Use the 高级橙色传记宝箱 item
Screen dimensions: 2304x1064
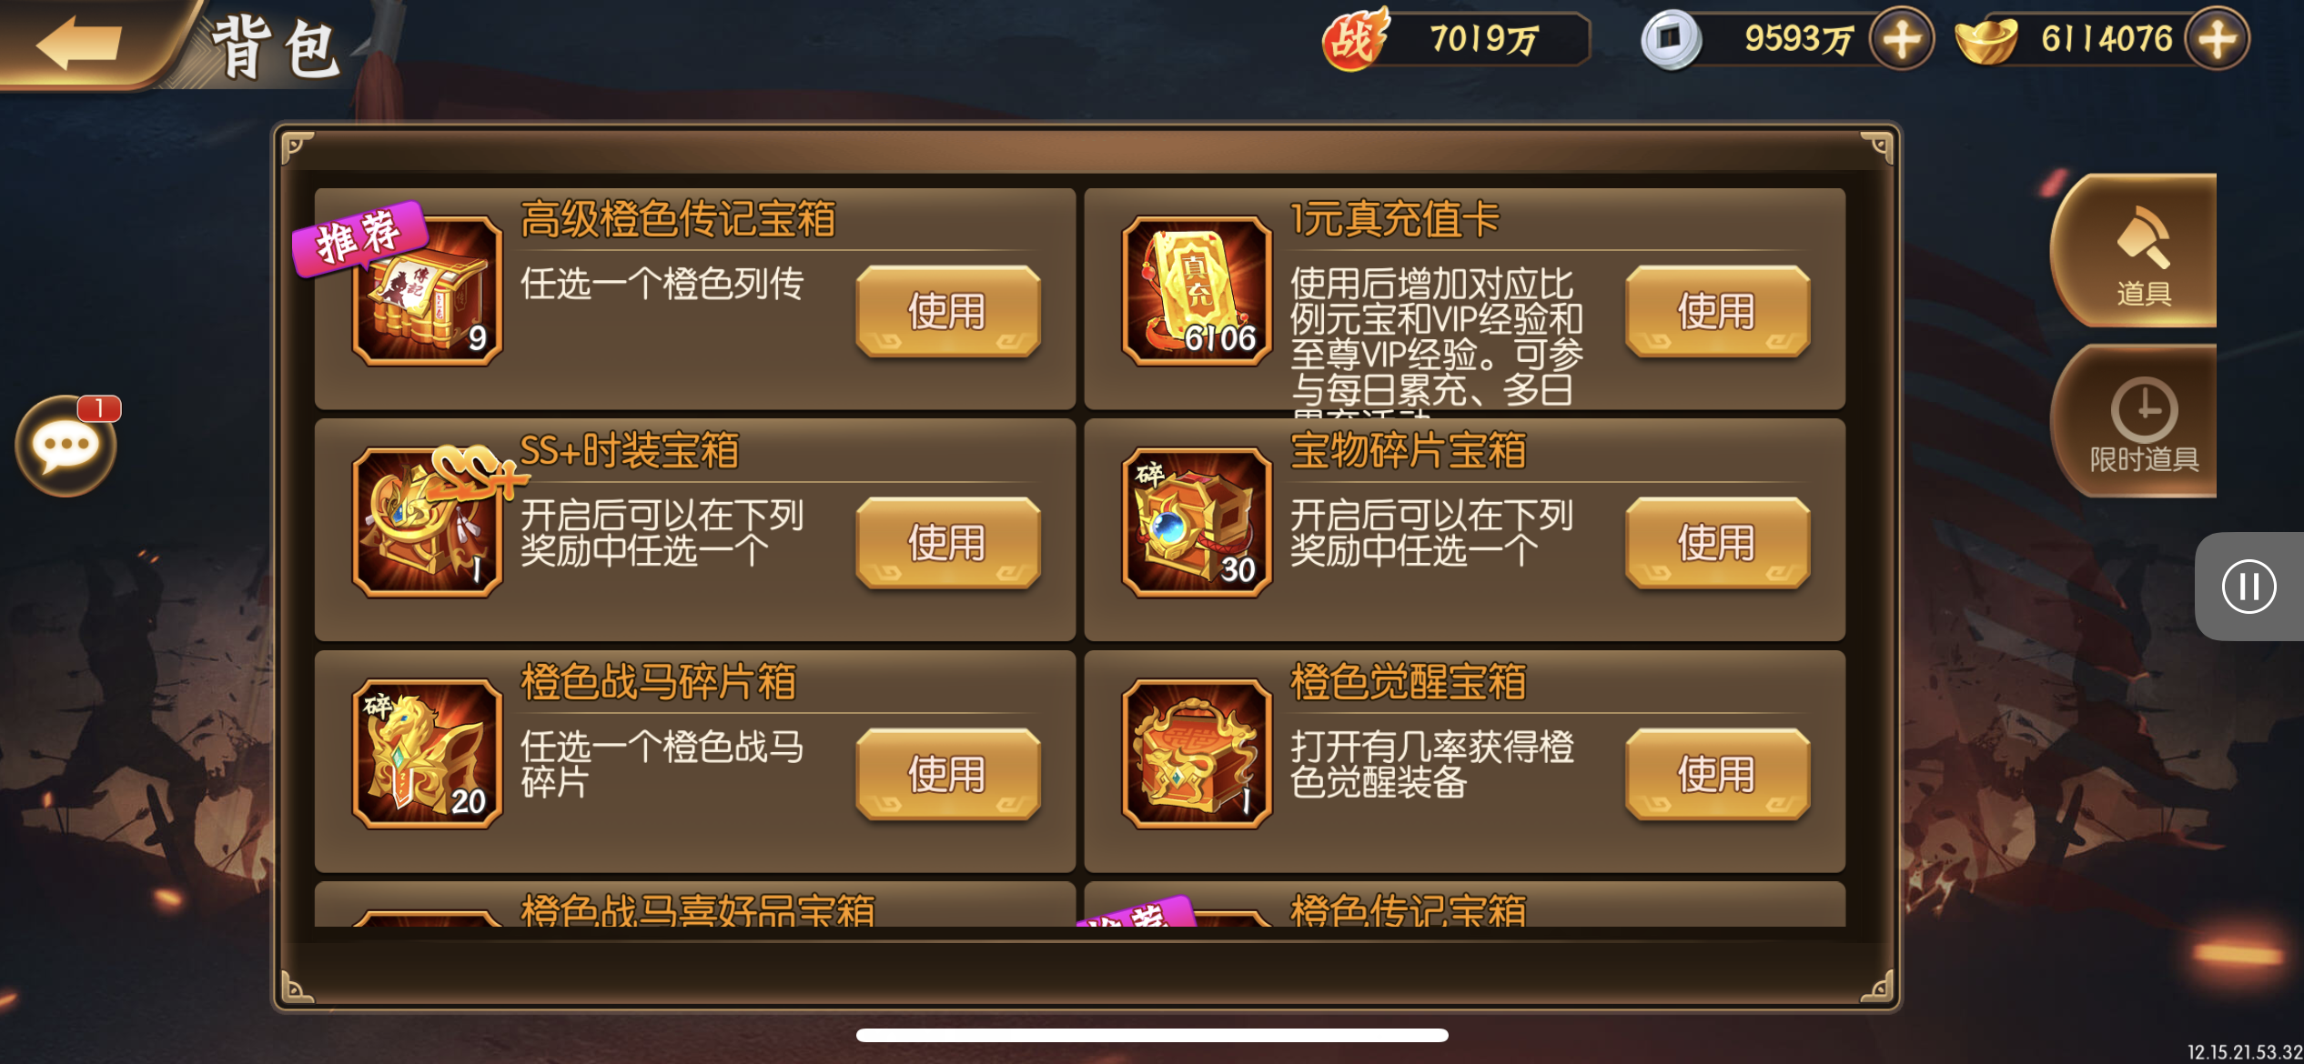point(947,311)
